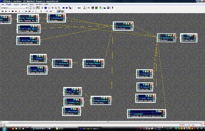Open the plugin bank file folder icon
205x131 pixels.
click(105, 8)
